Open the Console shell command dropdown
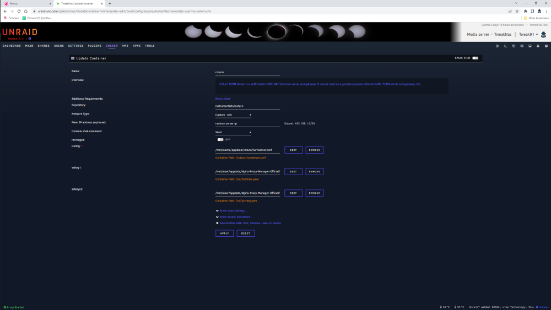 (233, 132)
